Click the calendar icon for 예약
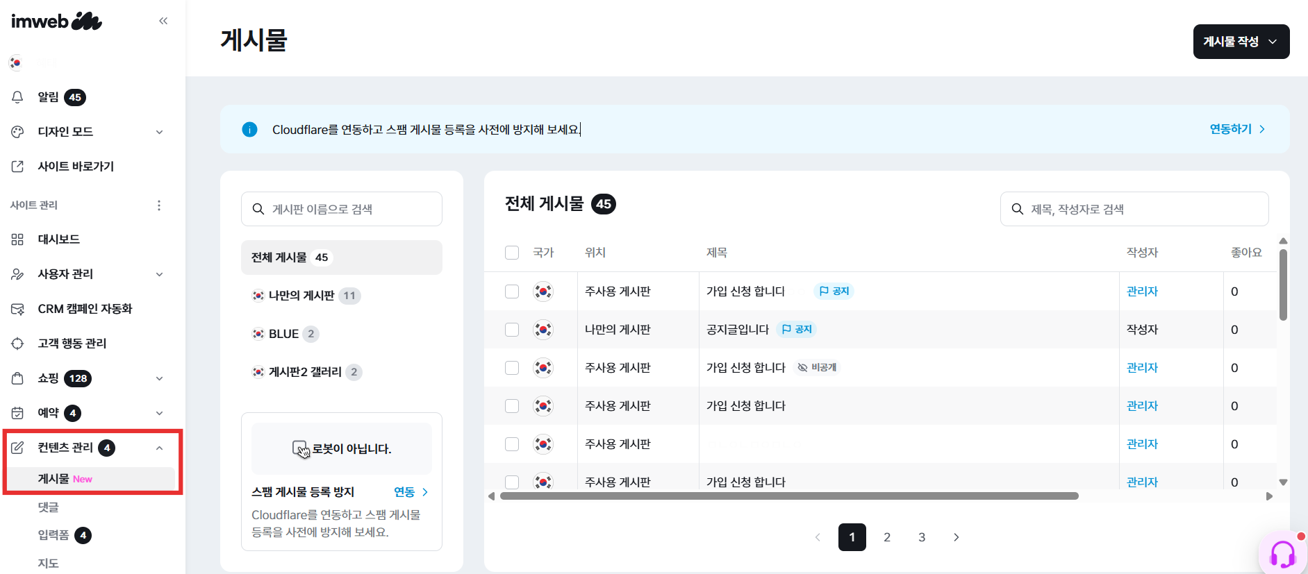 point(17,413)
